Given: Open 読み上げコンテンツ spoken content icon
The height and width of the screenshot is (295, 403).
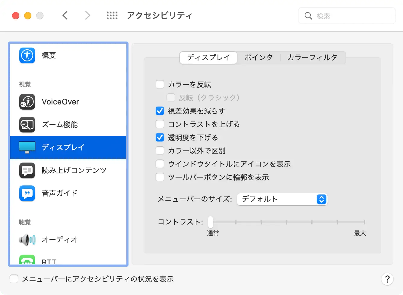Looking at the screenshot, I should pos(27,170).
